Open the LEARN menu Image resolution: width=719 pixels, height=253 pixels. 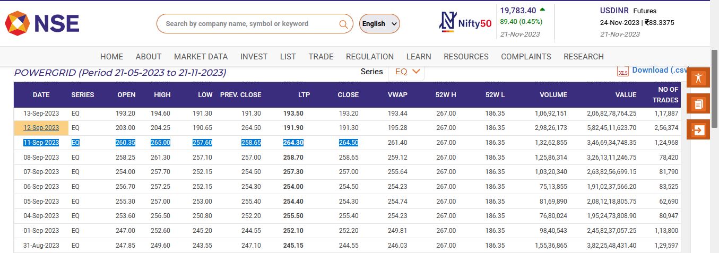(x=419, y=56)
